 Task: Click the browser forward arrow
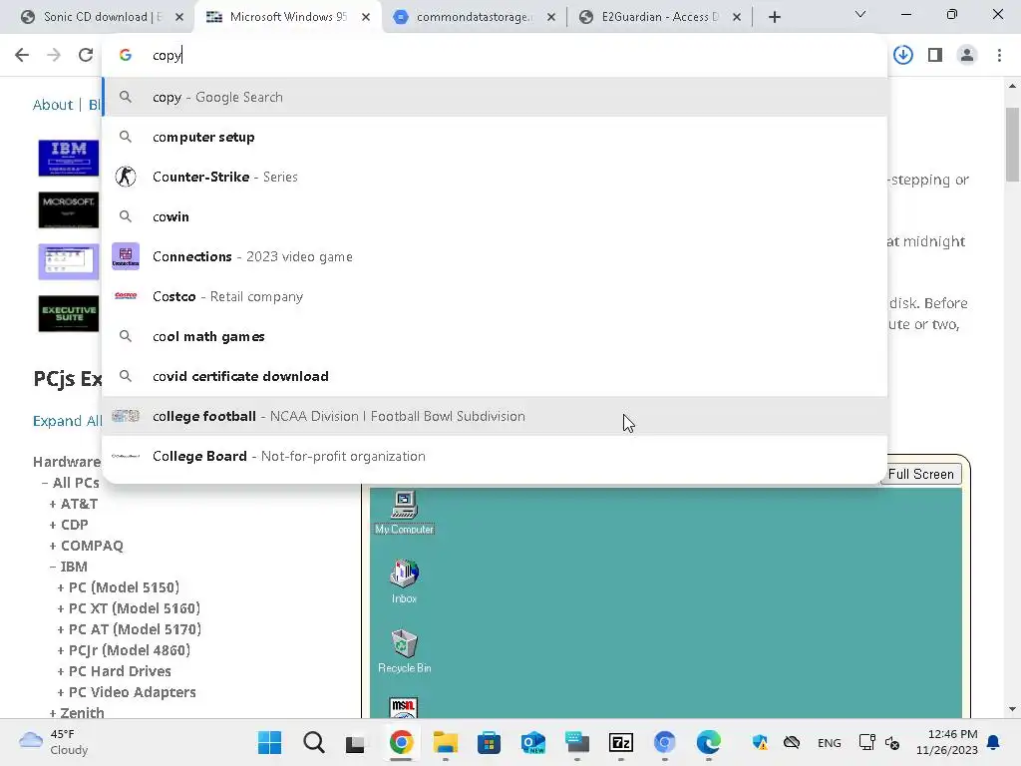tap(54, 56)
